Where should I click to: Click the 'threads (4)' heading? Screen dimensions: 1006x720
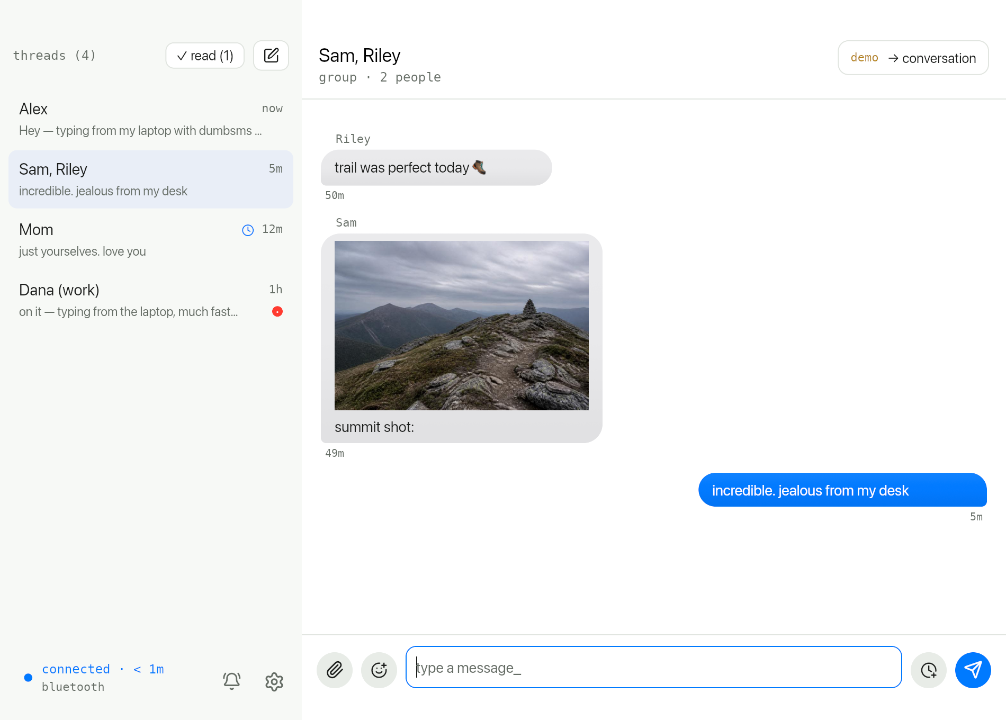[x=55, y=56]
